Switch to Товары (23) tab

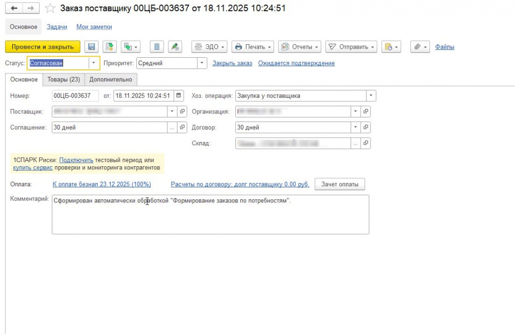[x=64, y=80]
